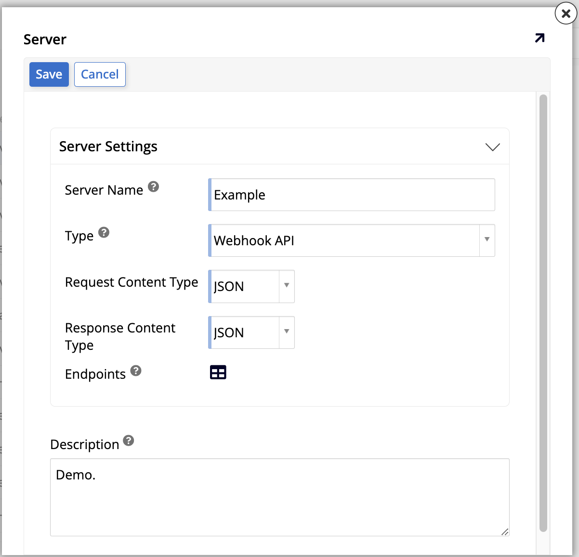Screen dimensions: 579x557
Task: Click the Description help icon
Action: [128, 440]
